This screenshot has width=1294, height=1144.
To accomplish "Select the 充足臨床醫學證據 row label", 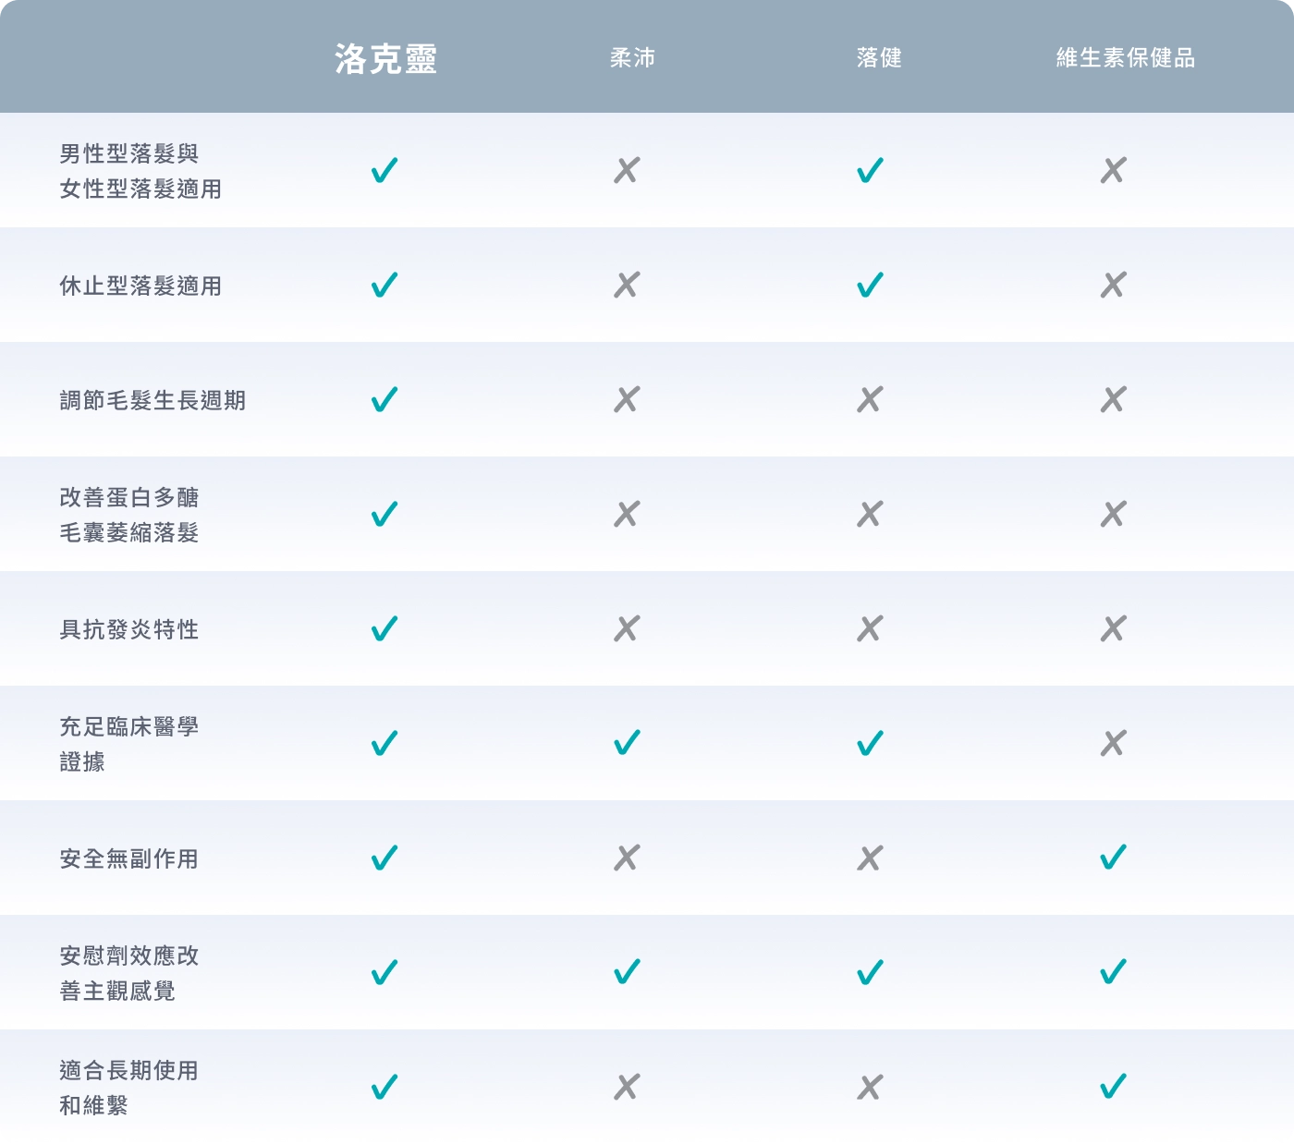I will (x=129, y=744).
